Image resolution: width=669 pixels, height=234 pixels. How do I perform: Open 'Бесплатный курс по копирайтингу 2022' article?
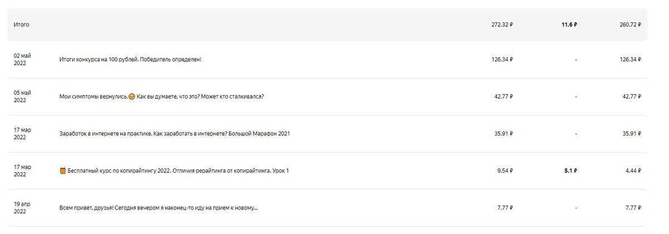pyautogui.click(x=178, y=170)
